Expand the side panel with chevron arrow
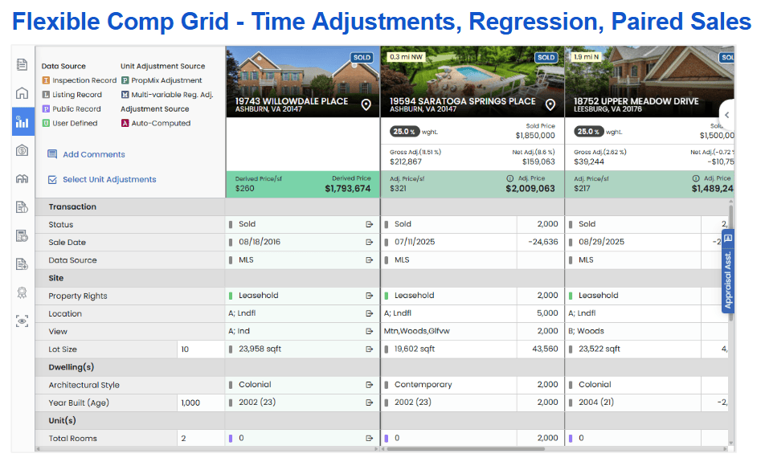 click(x=726, y=115)
